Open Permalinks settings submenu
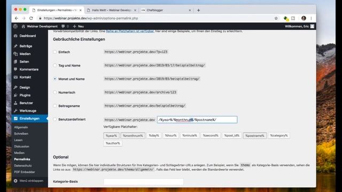This screenshot has width=342, height=192. pyautogui.click(x=22, y=159)
